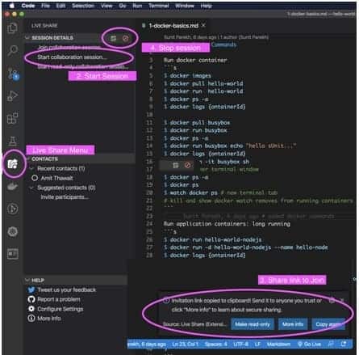Click Ln 23, Col 1 in status bar
359x355 pixels.
tap(185, 344)
